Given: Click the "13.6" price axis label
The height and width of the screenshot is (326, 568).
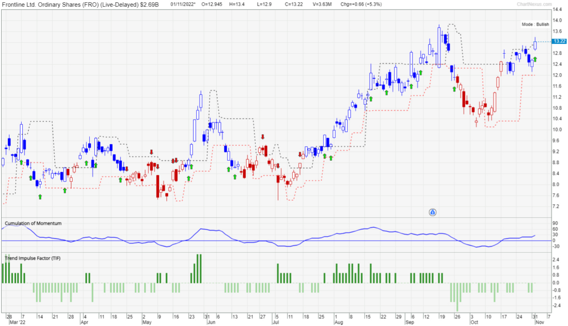Looking at the screenshot, I should pos(557,32).
